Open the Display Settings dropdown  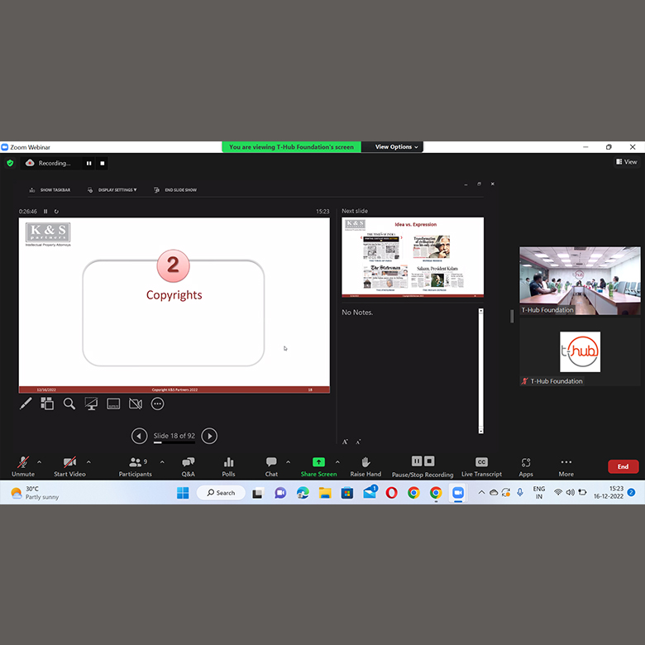point(113,190)
